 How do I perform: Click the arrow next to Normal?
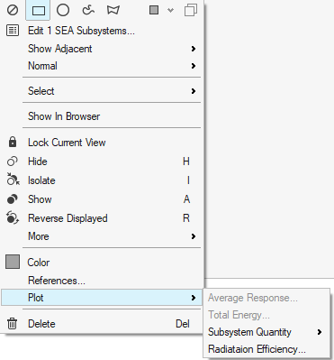coord(194,66)
